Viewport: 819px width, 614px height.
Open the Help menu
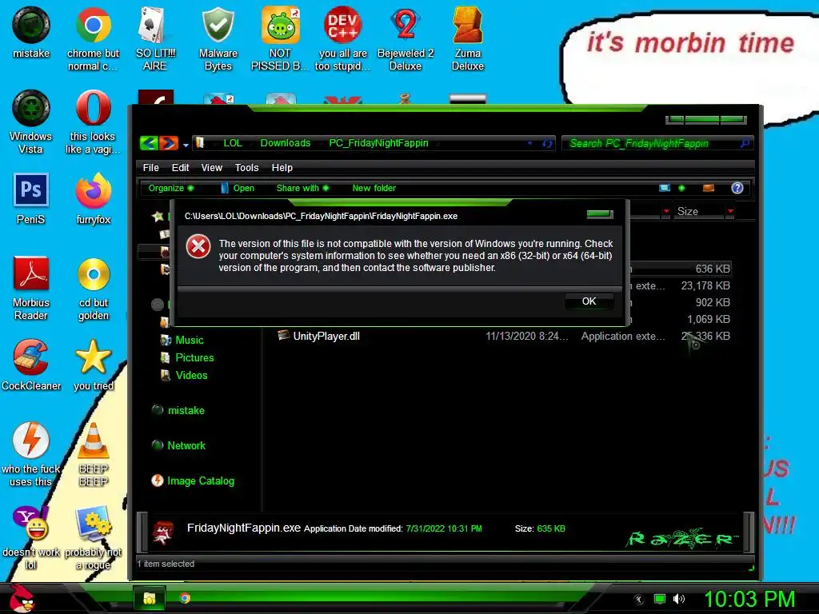click(282, 168)
